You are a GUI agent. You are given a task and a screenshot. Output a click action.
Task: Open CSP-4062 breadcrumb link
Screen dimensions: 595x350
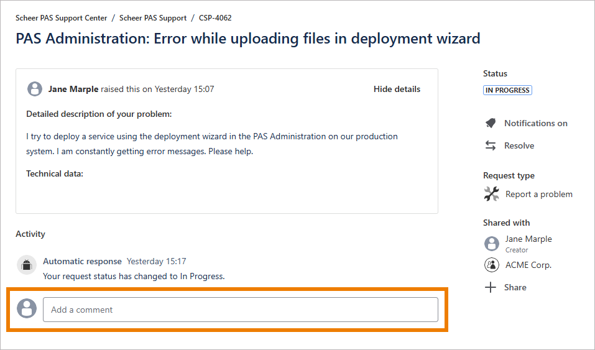click(x=215, y=18)
